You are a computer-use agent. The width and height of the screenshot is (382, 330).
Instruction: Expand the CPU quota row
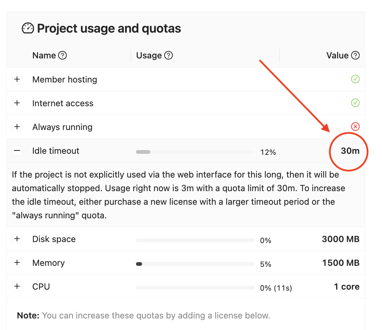17,287
